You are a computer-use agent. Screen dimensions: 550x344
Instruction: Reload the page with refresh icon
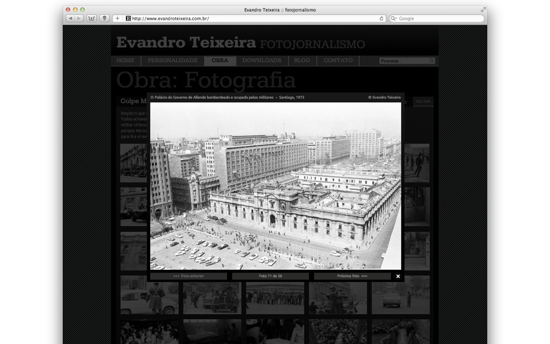pyautogui.click(x=381, y=18)
